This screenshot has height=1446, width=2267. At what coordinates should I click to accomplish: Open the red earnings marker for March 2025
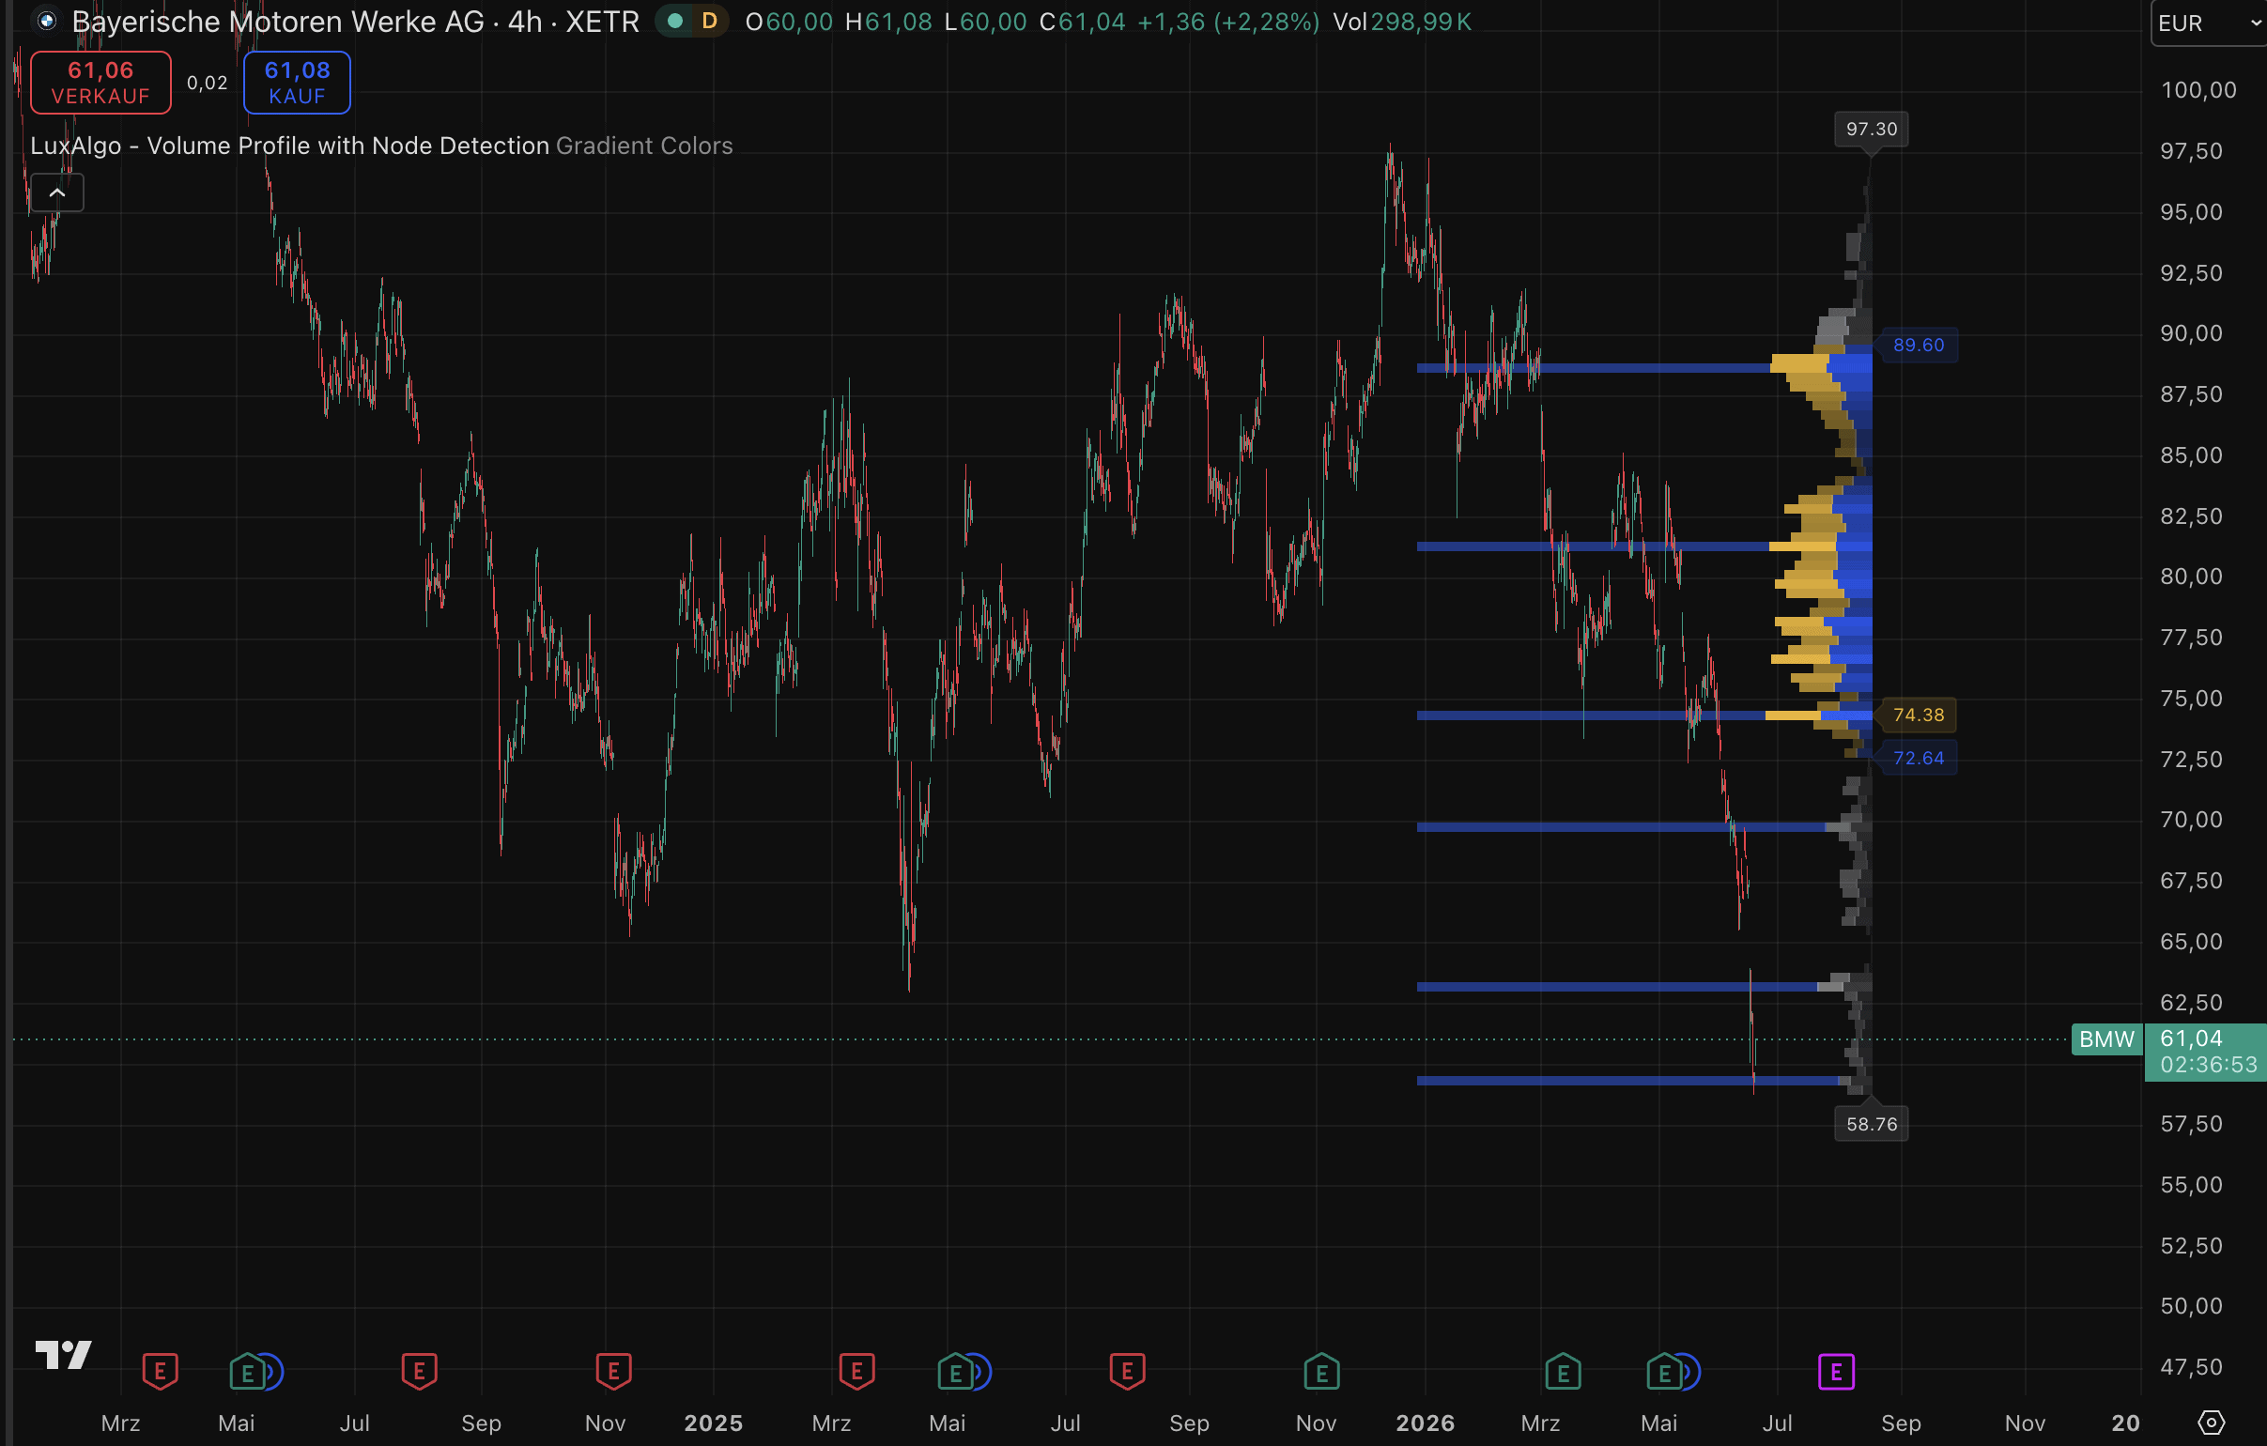tap(856, 1372)
